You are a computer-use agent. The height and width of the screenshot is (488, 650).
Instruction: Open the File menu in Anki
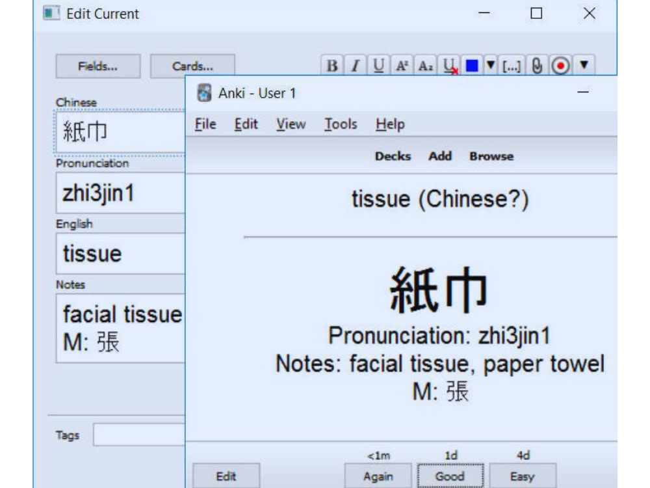[x=205, y=124]
